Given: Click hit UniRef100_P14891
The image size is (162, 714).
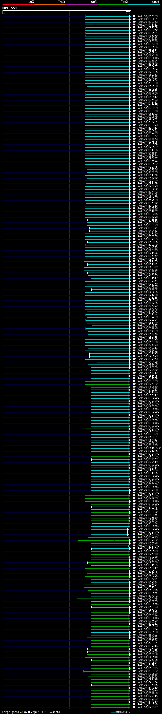Looking at the screenshot, I should coord(145,264).
